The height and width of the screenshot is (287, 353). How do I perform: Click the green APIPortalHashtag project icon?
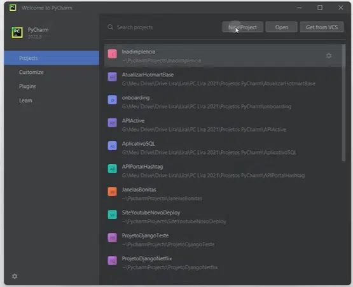pos(113,169)
